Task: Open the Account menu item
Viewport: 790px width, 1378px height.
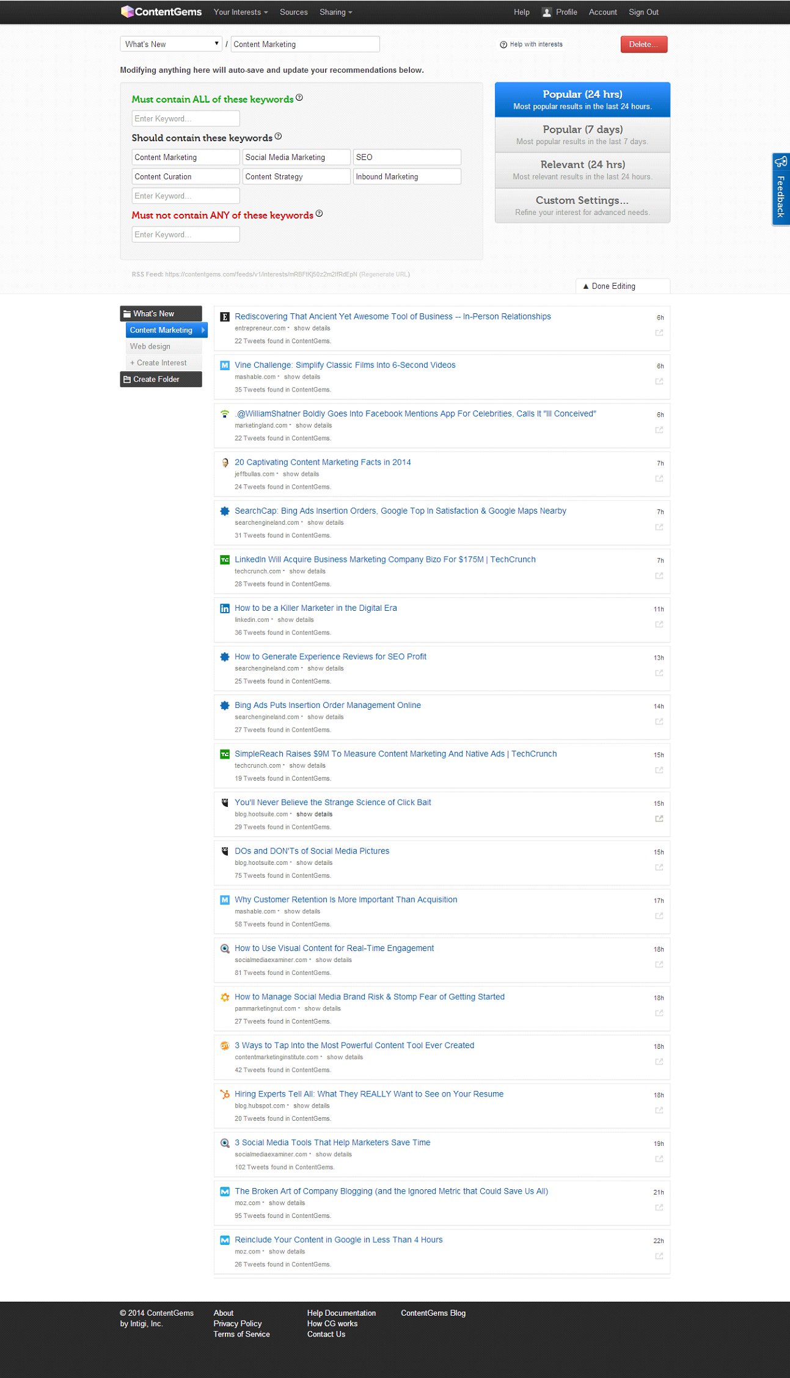Action: click(603, 12)
